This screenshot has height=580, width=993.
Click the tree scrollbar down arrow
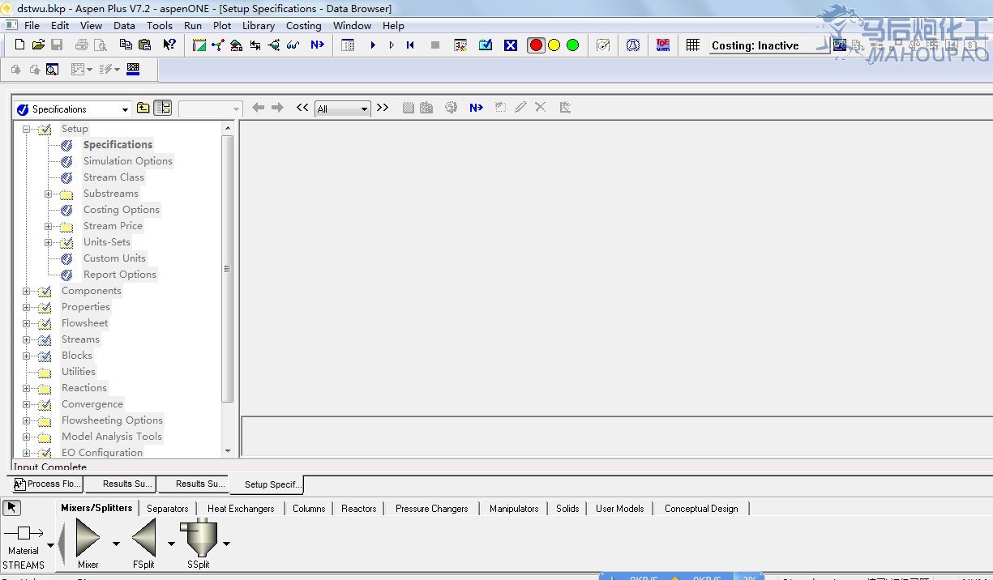227,451
